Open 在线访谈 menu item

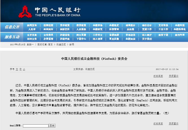click(65, 35)
